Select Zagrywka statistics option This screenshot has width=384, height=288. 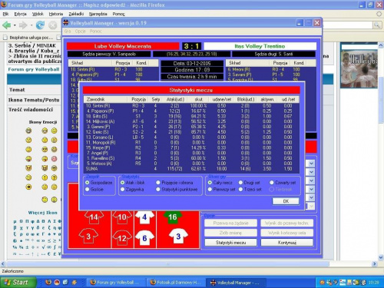[122, 189]
